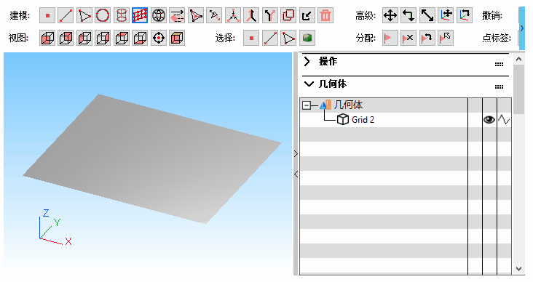
Task: Click the red trash delete icon
Action: (x=325, y=15)
